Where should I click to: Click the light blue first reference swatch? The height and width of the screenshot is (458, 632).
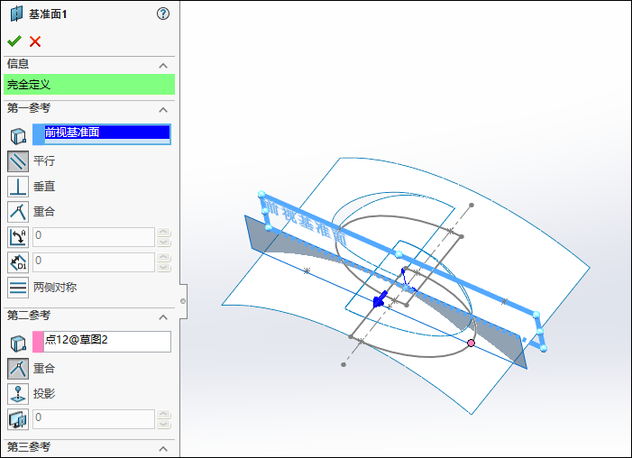[x=38, y=134]
